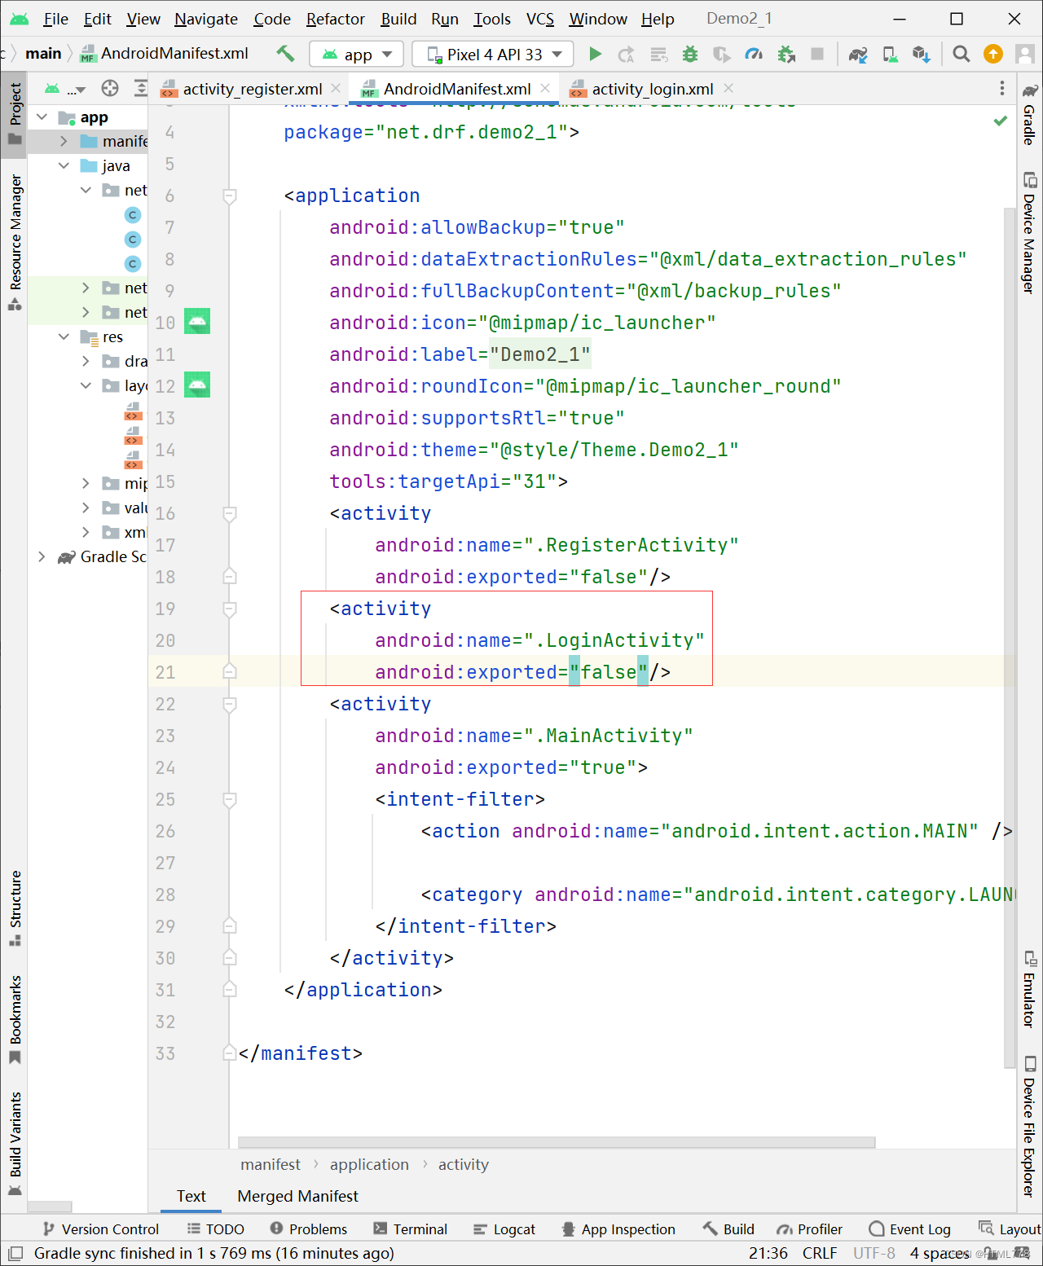This screenshot has height=1266, width=1043.
Task: Click the 21:36 cursor position status
Action: pos(768,1253)
